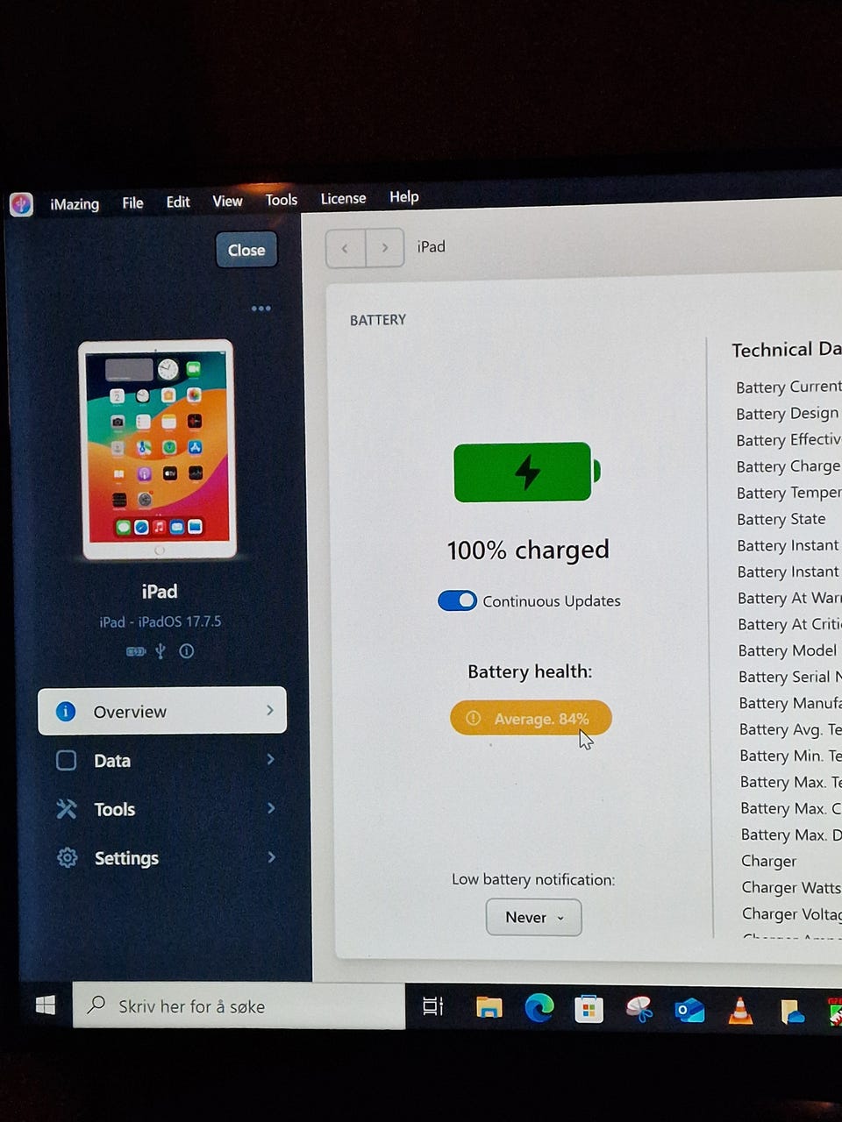Click the Settings gear icon
Viewport: 842px width, 1122px height.
[68, 857]
